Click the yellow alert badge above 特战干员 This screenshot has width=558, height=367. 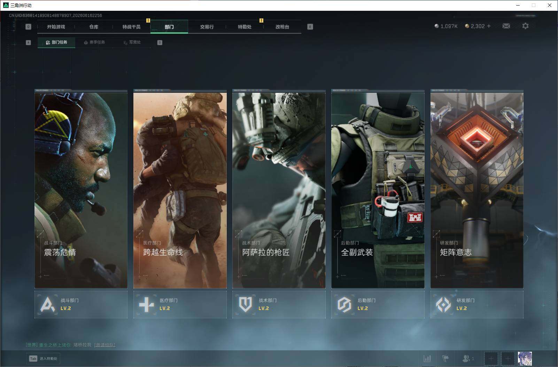(x=148, y=21)
